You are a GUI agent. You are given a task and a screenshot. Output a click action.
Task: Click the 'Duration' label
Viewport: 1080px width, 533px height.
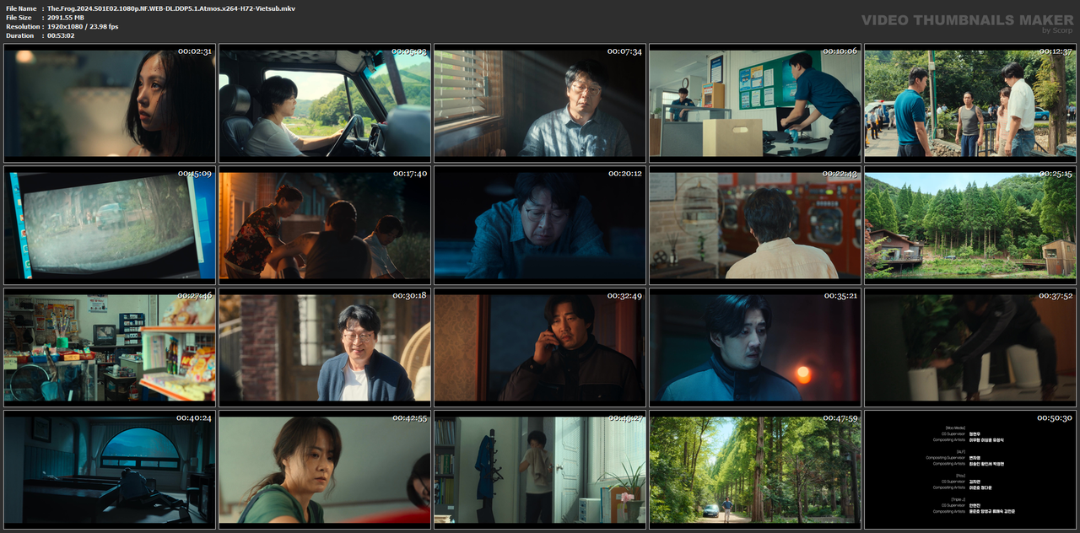(19, 35)
